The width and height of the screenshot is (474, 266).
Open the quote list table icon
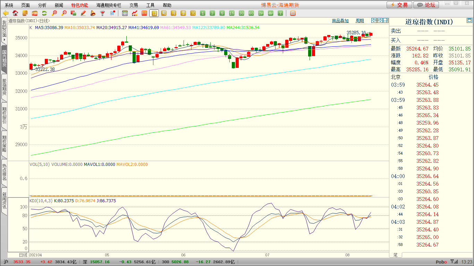125,13
